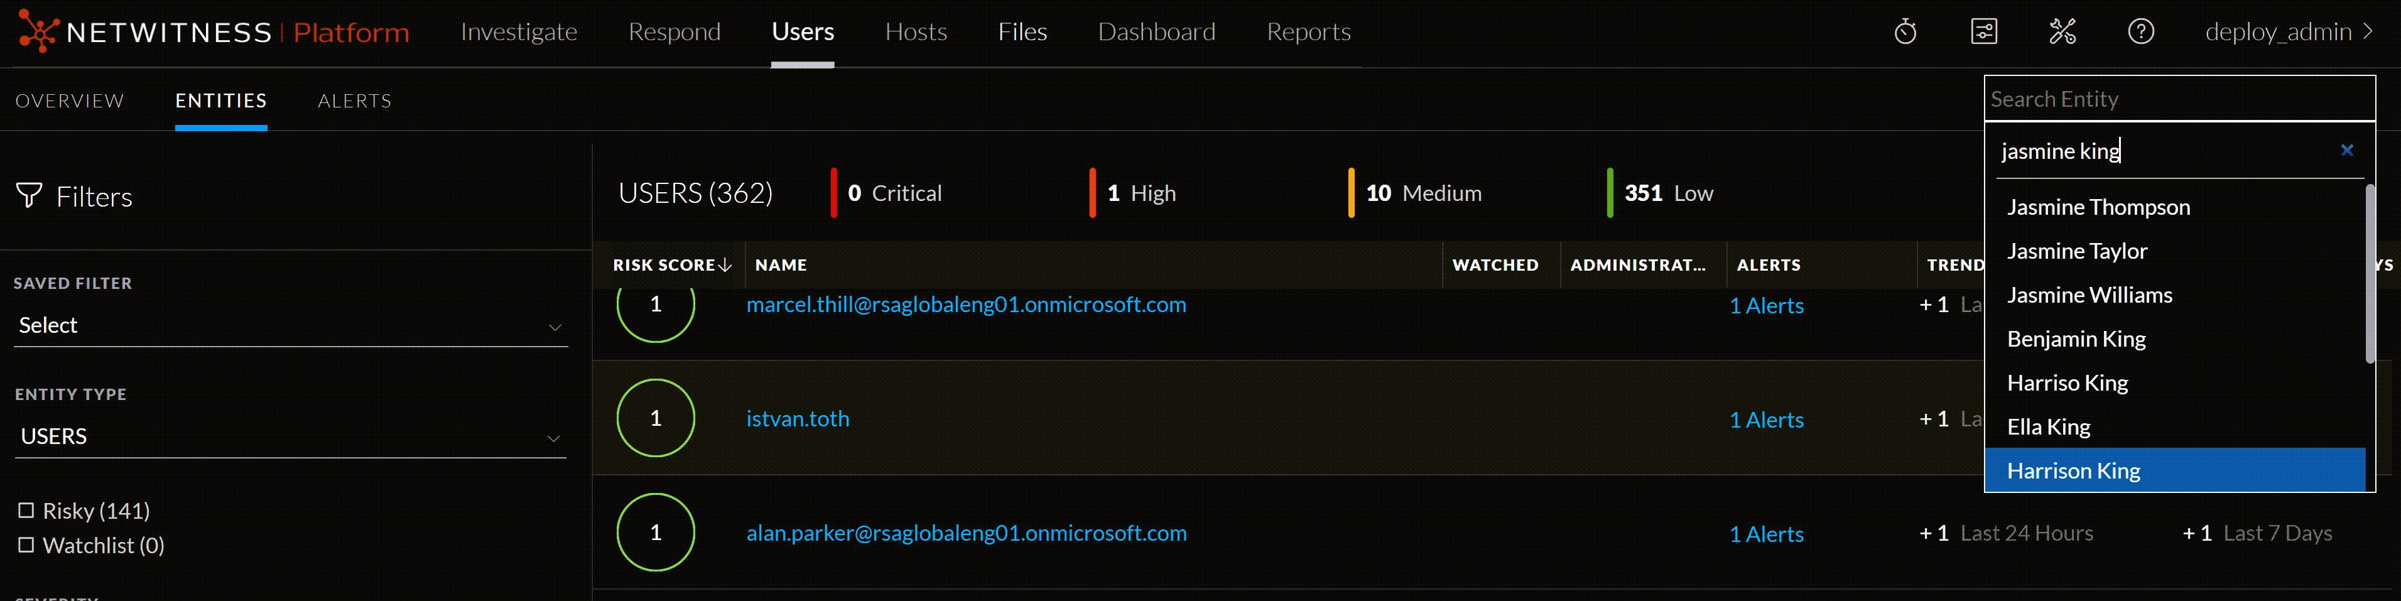2401x601 pixels.
Task: Click the Filters funnel icon
Action: (30, 195)
